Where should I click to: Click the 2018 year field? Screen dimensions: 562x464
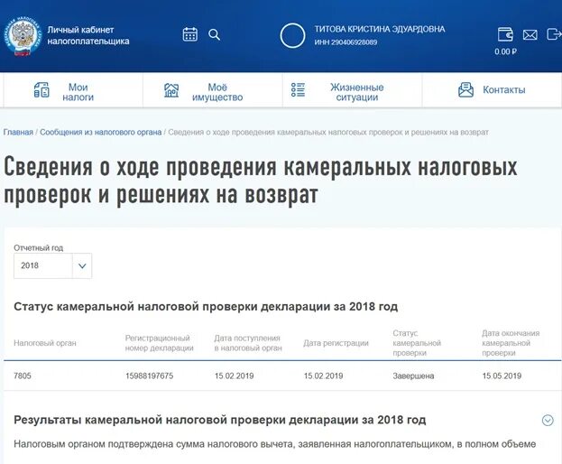[43, 265]
